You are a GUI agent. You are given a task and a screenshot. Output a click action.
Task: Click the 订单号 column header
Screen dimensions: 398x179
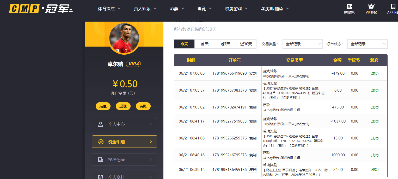click(x=235, y=60)
